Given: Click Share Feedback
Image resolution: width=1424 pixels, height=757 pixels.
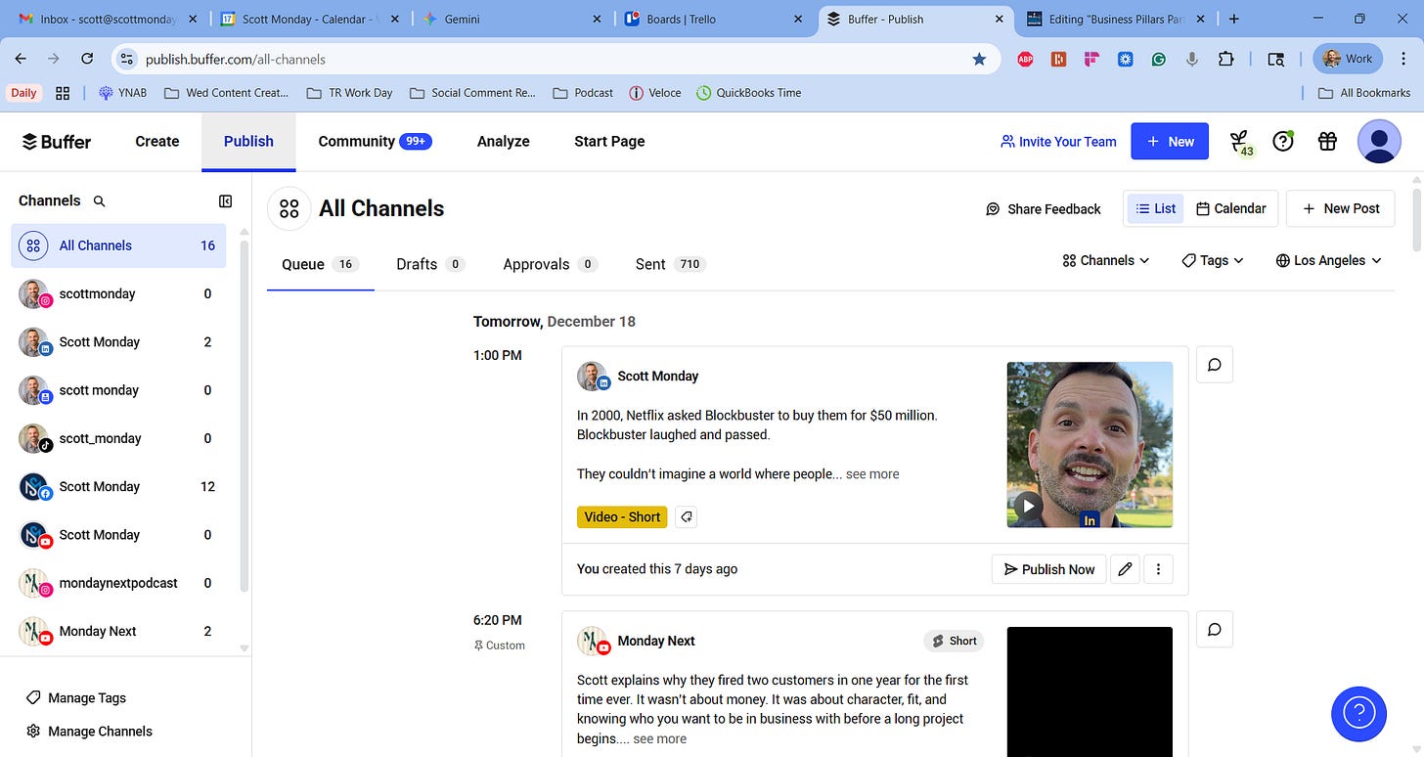Looking at the screenshot, I should (x=1043, y=209).
